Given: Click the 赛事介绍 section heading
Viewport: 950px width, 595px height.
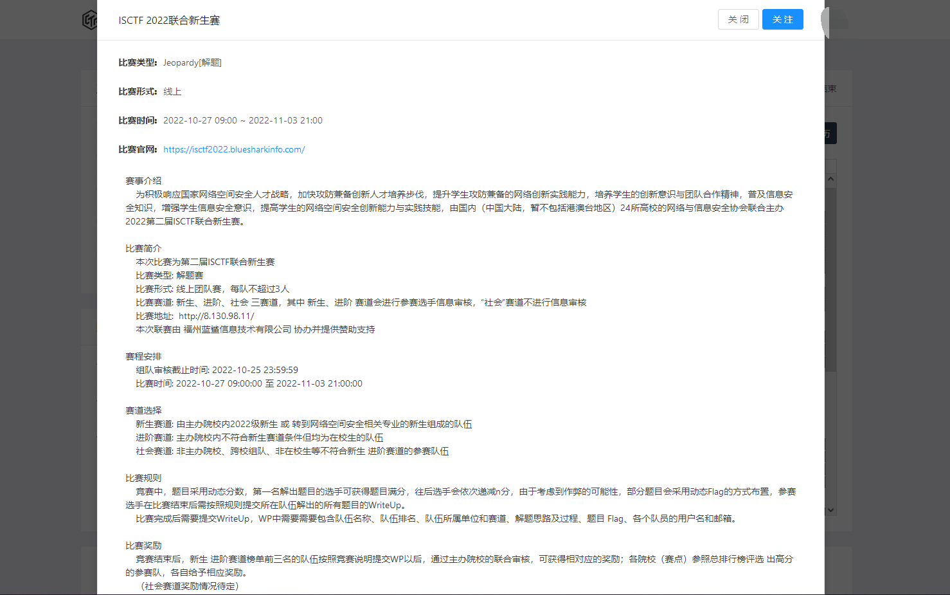Looking at the screenshot, I should (x=143, y=181).
